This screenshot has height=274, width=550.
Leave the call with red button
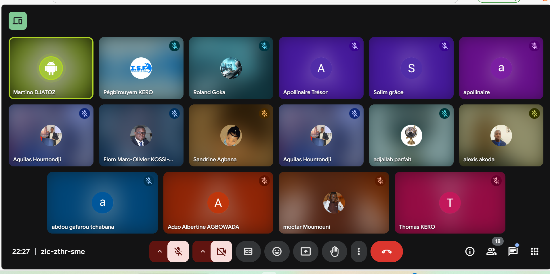(x=386, y=252)
